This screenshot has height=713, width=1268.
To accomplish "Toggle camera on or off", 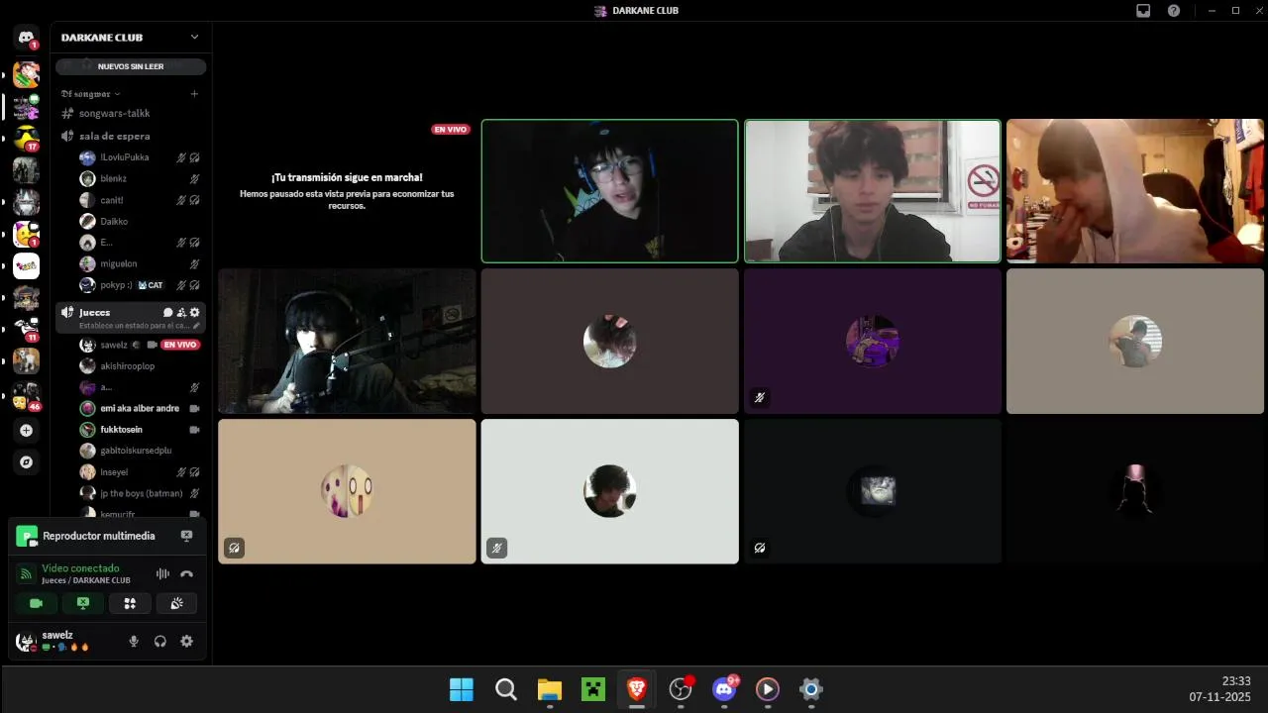I will click(x=37, y=603).
